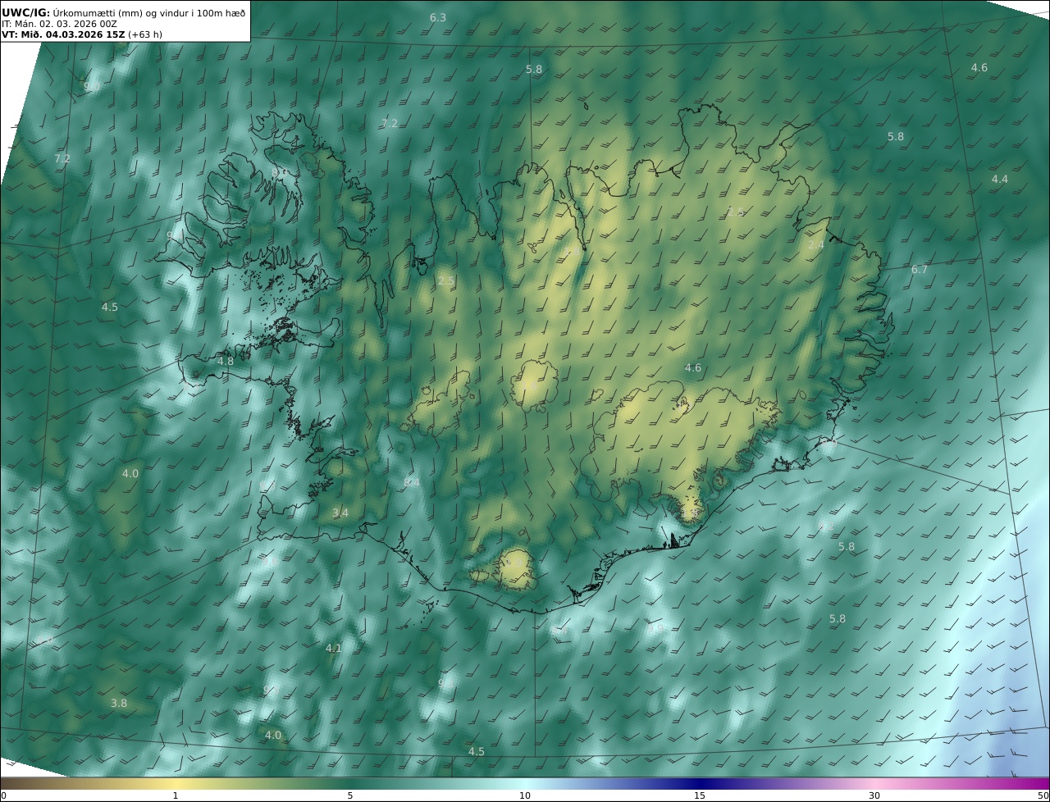The width and height of the screenshot is (1050, 802).
Task: Click the 4.8 value label on the map
Action: tap(226, 361)
